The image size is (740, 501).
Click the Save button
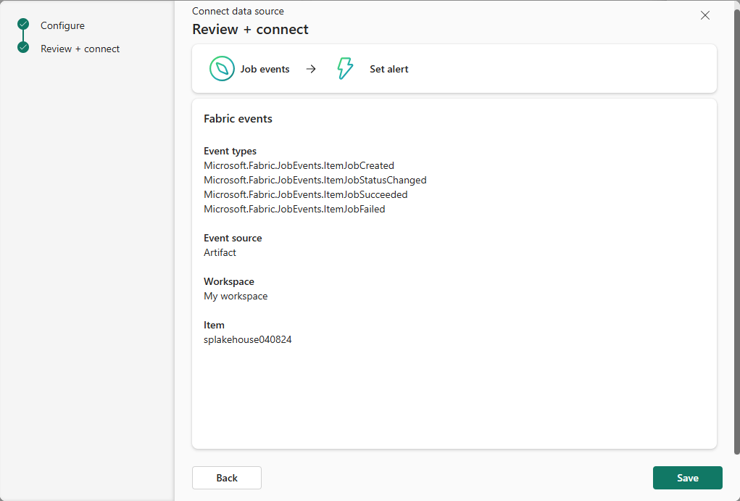tap(687, 478)
